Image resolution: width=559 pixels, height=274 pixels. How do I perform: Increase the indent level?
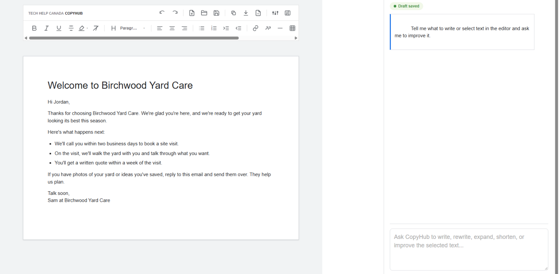[226, 28]
